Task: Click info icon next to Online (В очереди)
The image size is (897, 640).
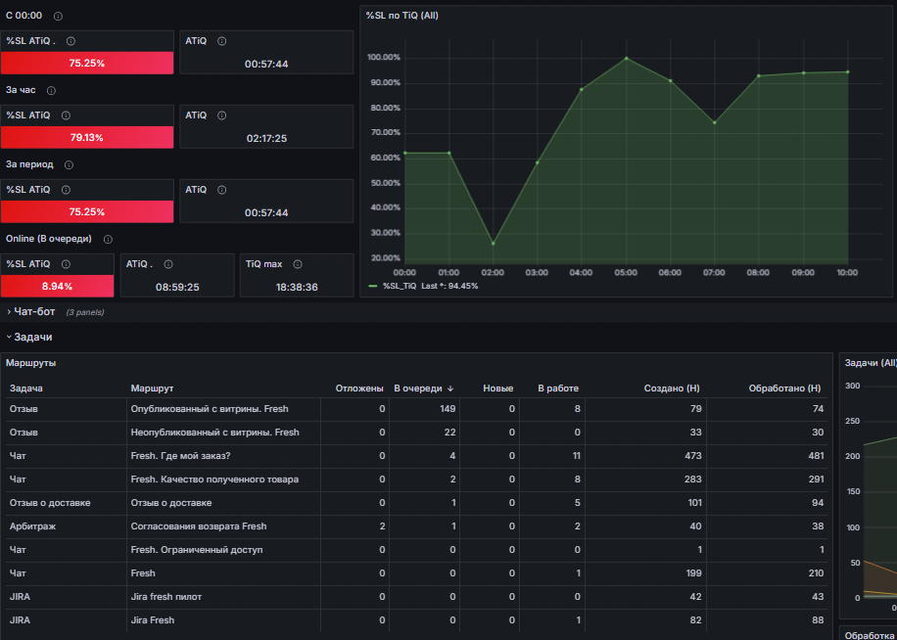Action: pyautogui.click(x=108, y=240)
